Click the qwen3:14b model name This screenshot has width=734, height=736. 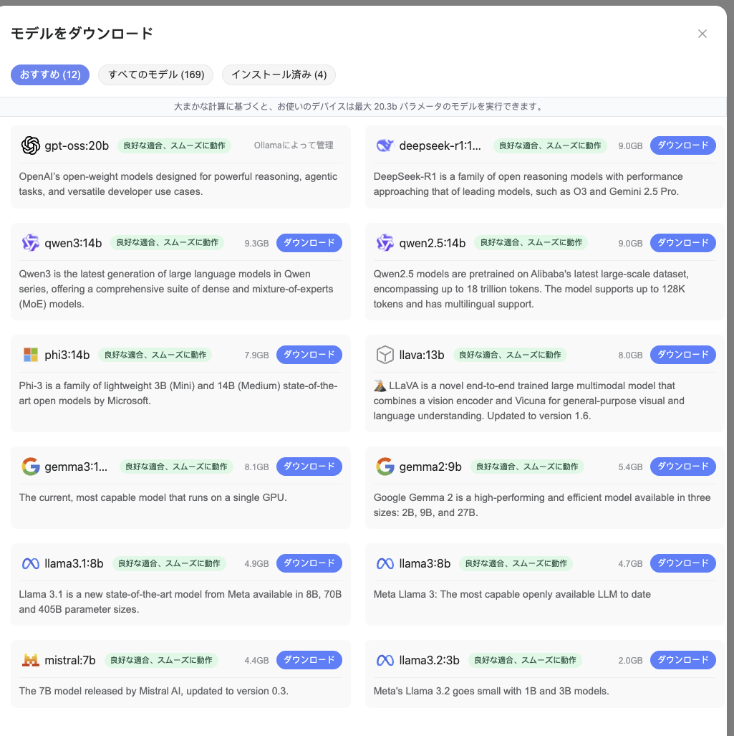tap(73, 243)
